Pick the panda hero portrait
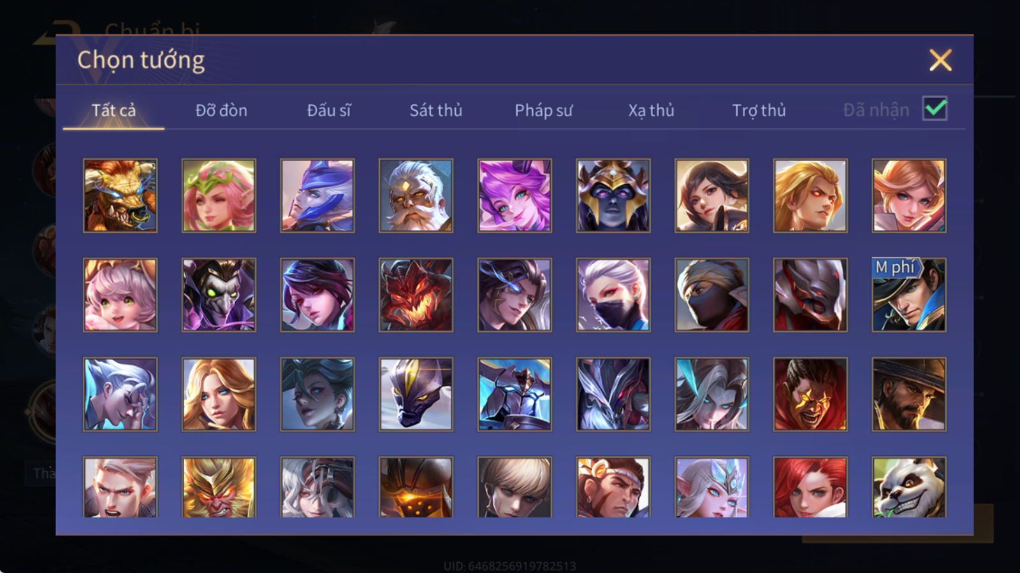Screen dimensions: 1020x573 (909, 486)
